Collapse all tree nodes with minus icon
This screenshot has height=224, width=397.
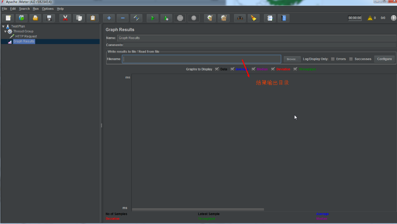click(x=123, y=18)
